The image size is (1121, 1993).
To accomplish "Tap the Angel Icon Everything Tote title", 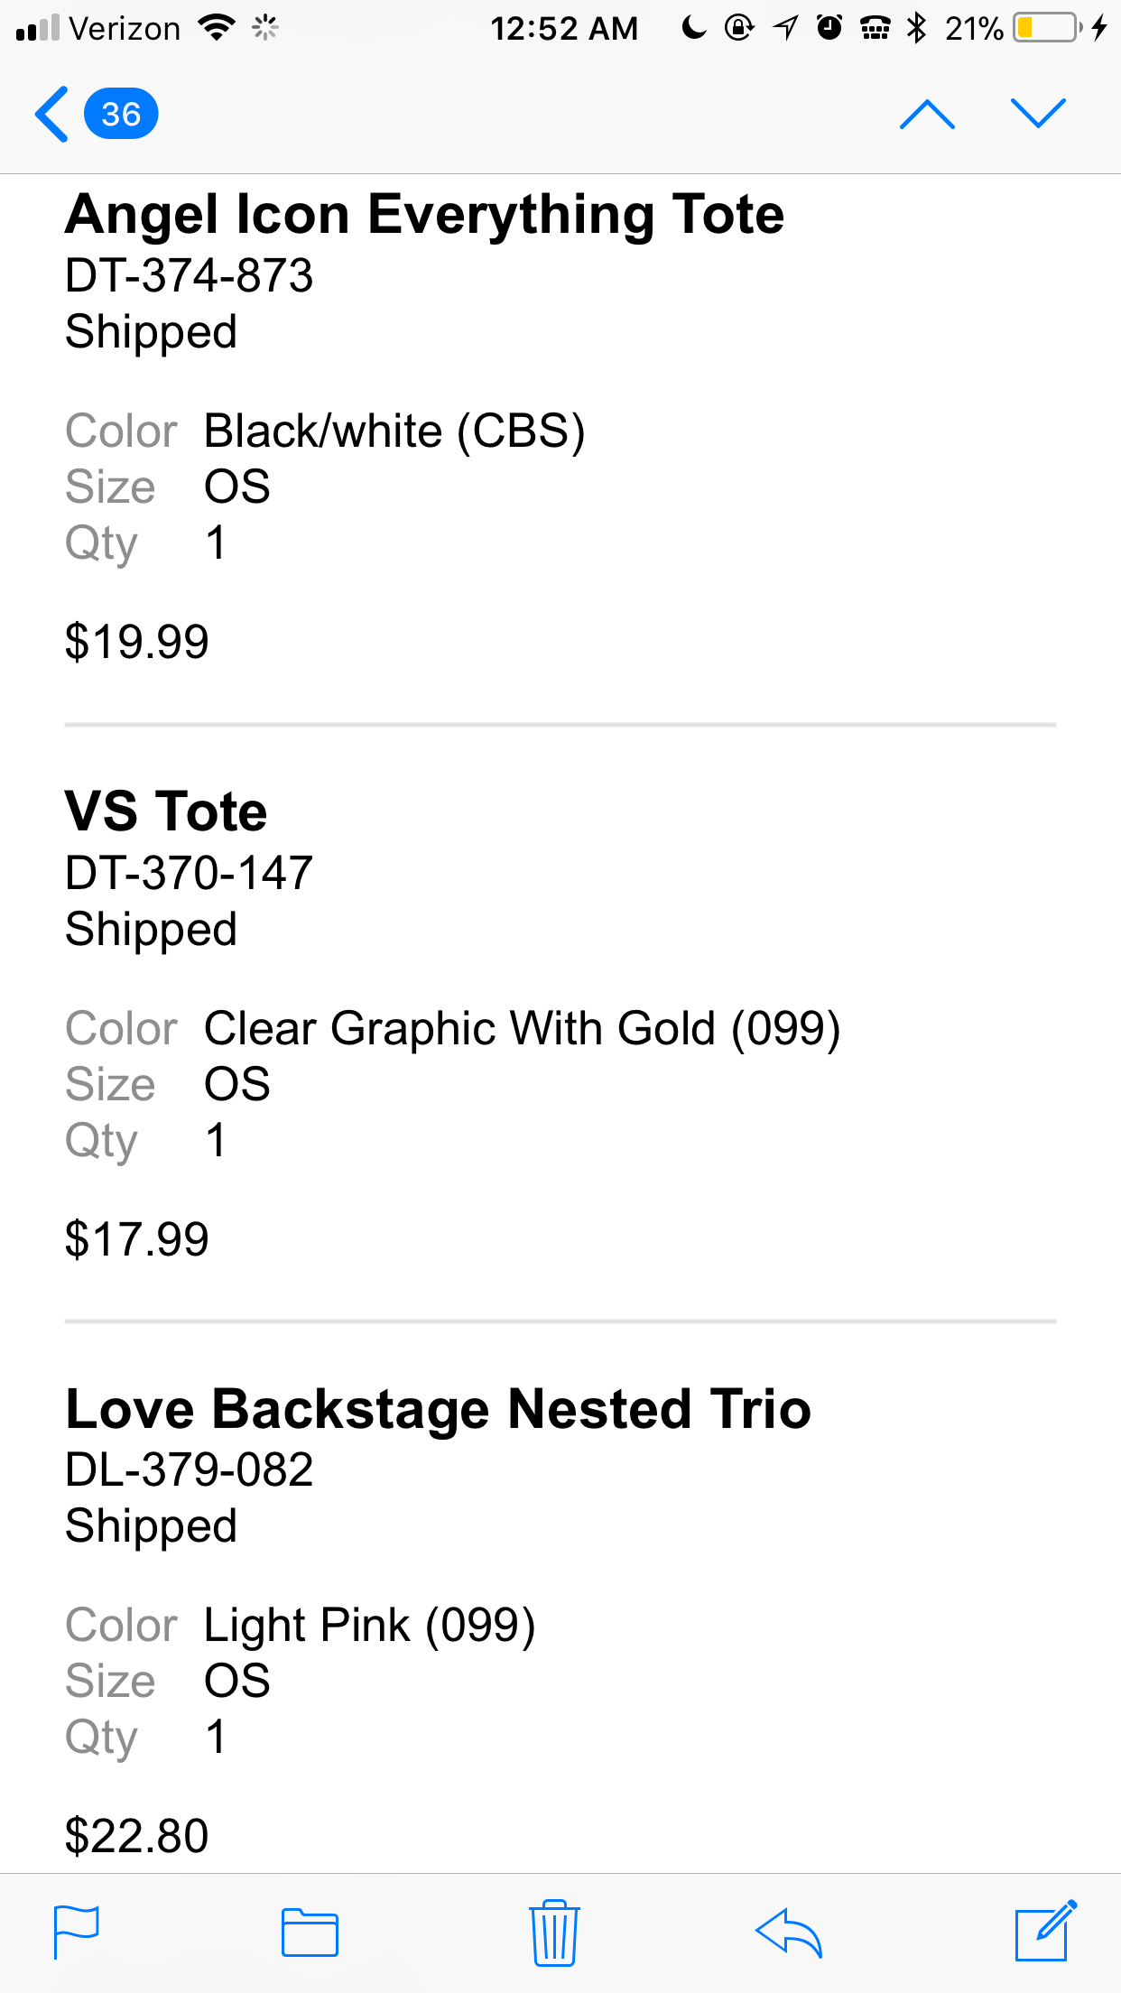I will point(424,215).
